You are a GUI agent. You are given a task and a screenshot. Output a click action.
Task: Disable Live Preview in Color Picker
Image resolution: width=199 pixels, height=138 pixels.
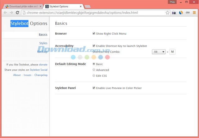point(94,88)
